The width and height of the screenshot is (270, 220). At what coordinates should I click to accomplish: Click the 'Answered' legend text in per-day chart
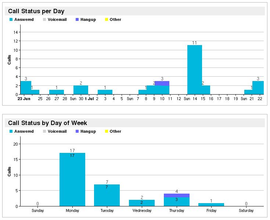click(x=24, y=19)
